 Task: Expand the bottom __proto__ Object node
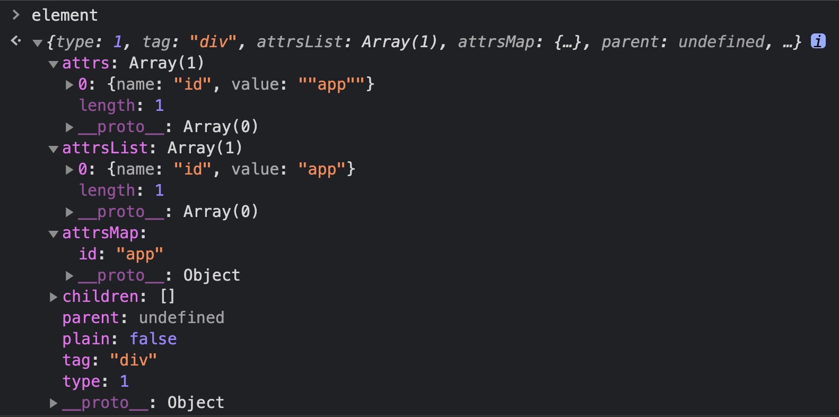point(53,403)
